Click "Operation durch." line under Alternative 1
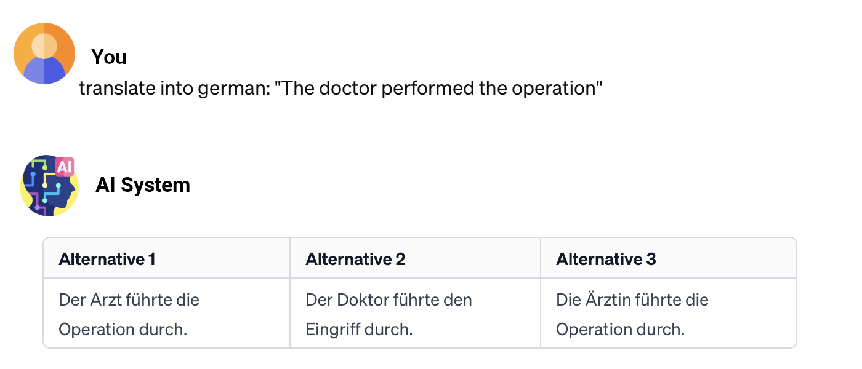Screen dimensions: 862x369 [x=123, y=330]
